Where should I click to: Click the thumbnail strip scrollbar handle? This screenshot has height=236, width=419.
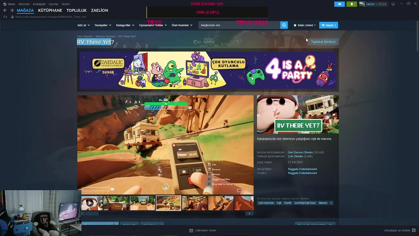tap(92, 213)
